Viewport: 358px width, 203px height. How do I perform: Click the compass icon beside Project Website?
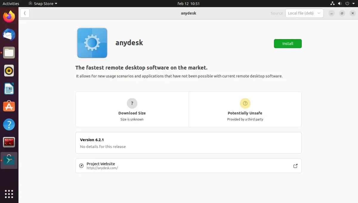(x=81, y=166)
